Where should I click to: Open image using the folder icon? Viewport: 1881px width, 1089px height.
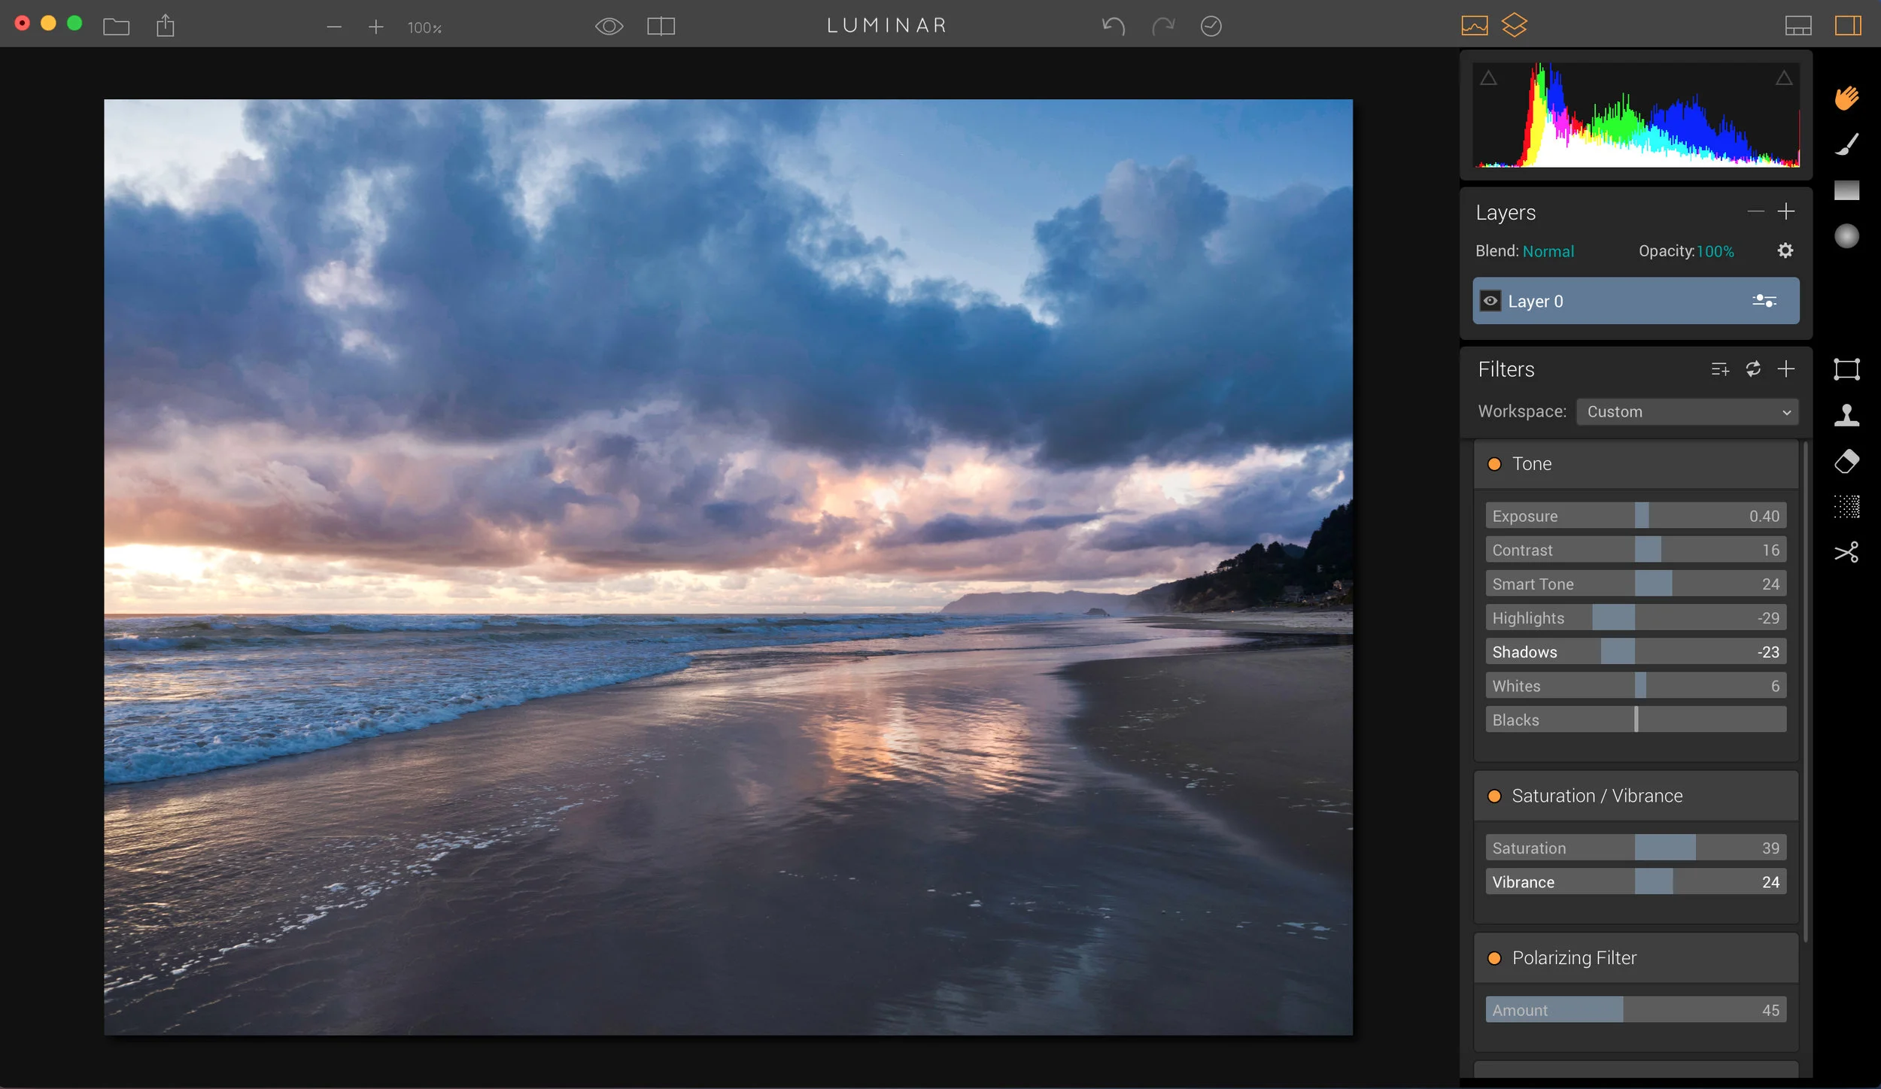point(116,27)
